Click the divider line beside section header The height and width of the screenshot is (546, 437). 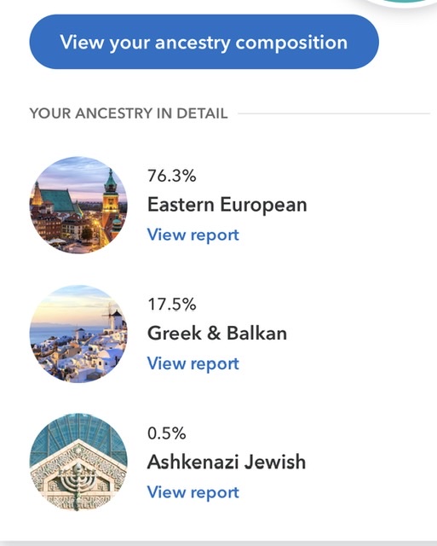pos(334,113)
